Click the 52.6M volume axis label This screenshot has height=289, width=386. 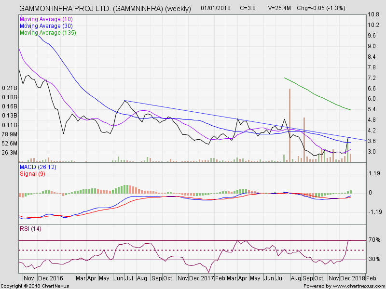(9, 143)
